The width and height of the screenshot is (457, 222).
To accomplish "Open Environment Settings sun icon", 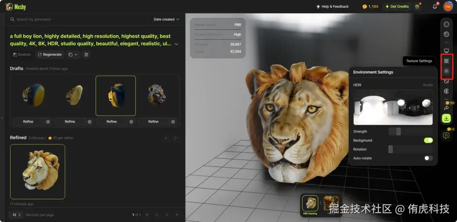I will pyautogui.click(x=446, y=71).
